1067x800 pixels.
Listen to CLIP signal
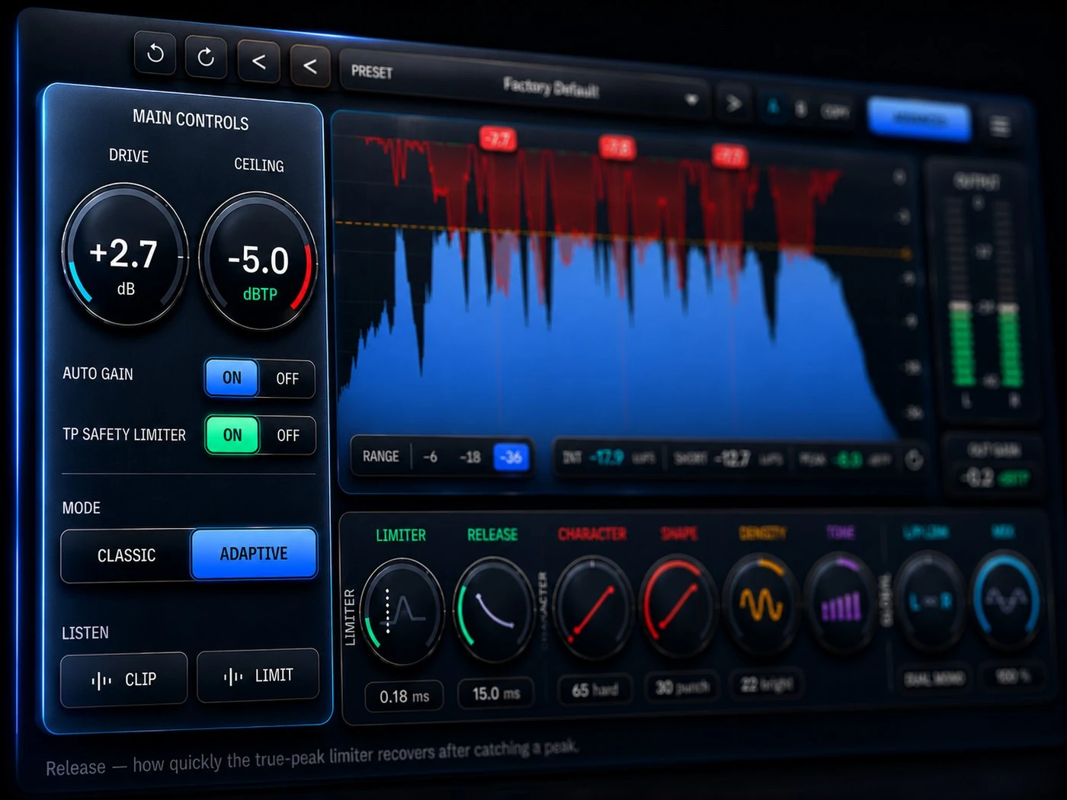(x=123, y=680)
